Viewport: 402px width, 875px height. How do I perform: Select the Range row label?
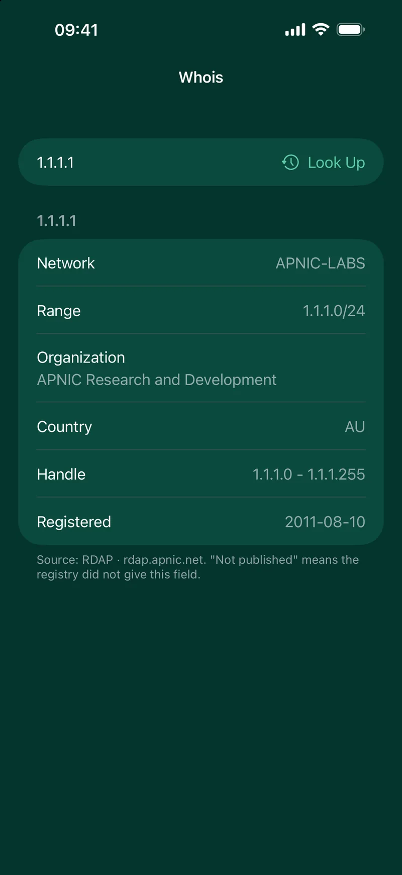click(59, 311)
